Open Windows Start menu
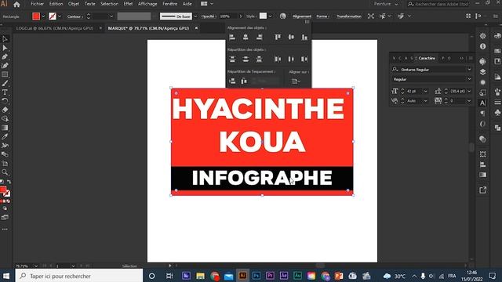Screen dimensions: 502x282 6,276
